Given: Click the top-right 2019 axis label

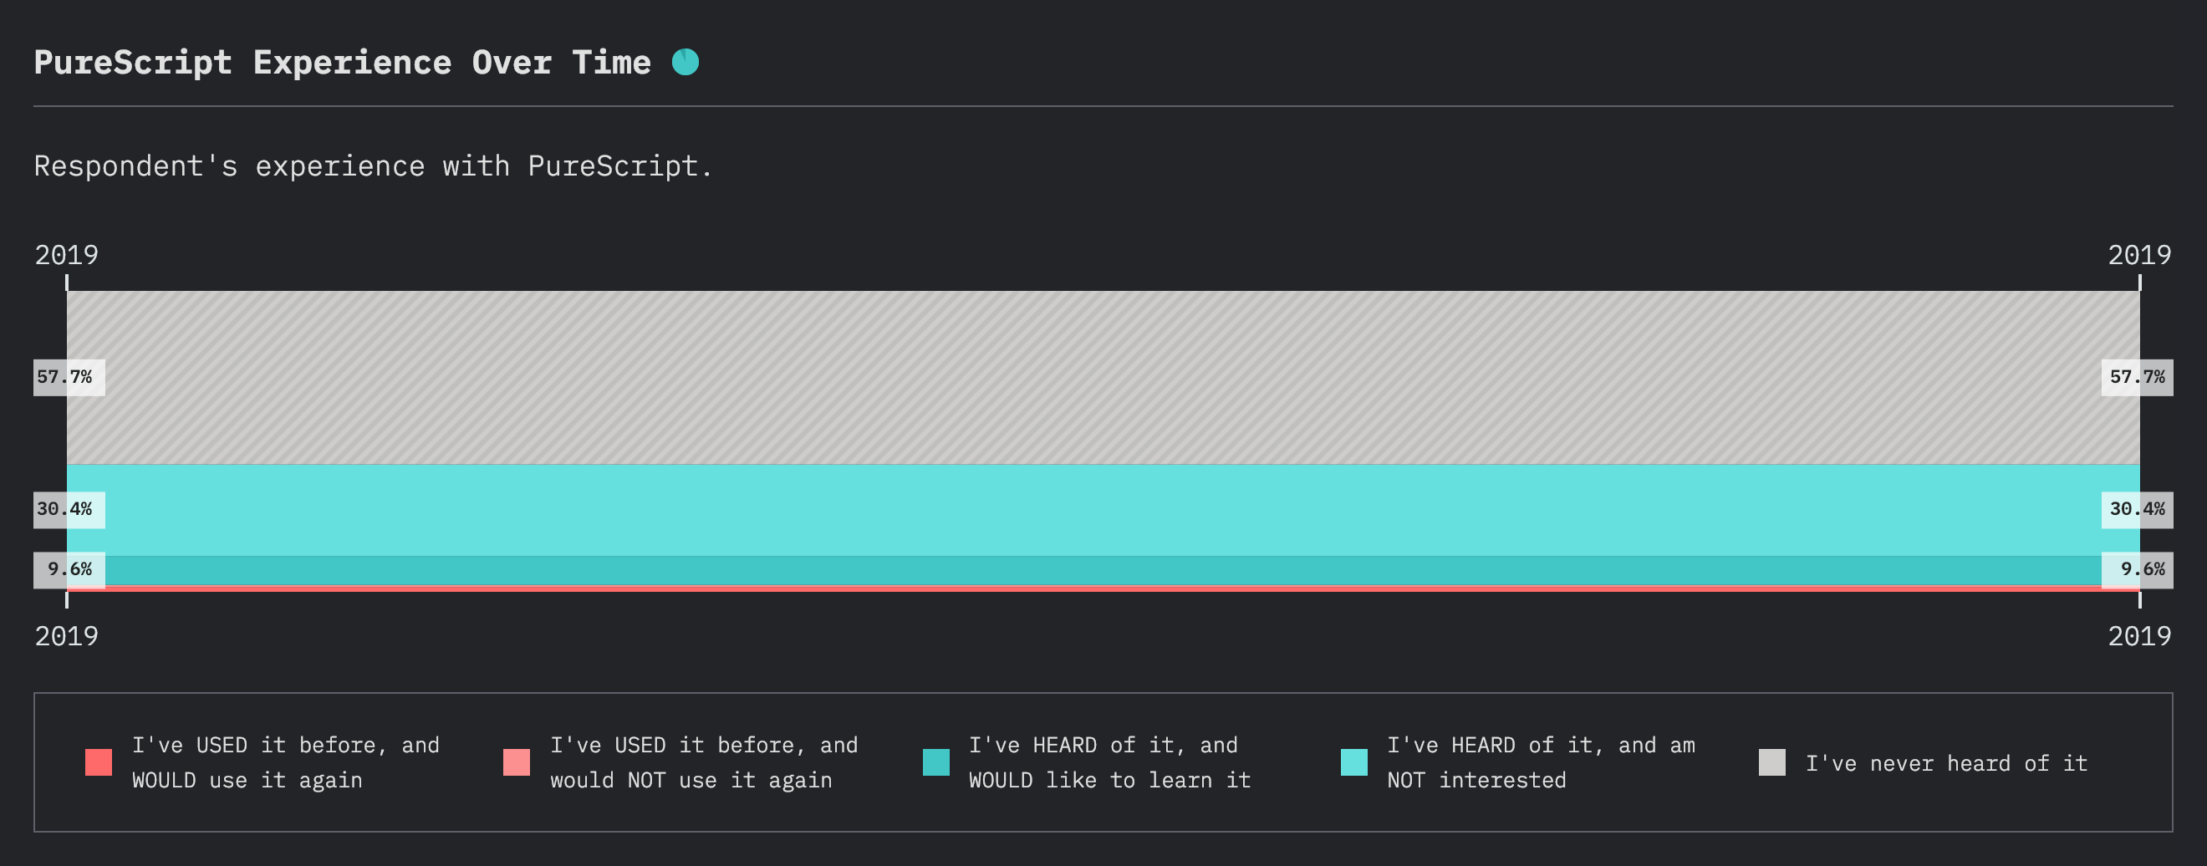Looking at the screenshot, I should [x=2139, y=255].
